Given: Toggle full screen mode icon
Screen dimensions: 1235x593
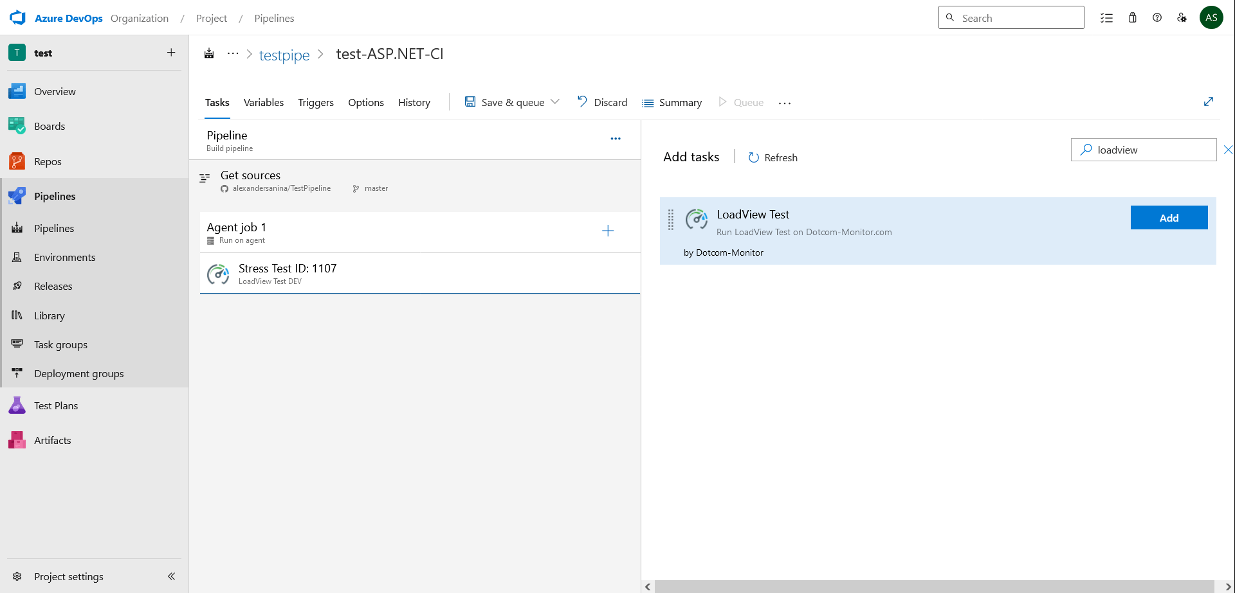Looking at the screenshot, I should click(1209, 102).
